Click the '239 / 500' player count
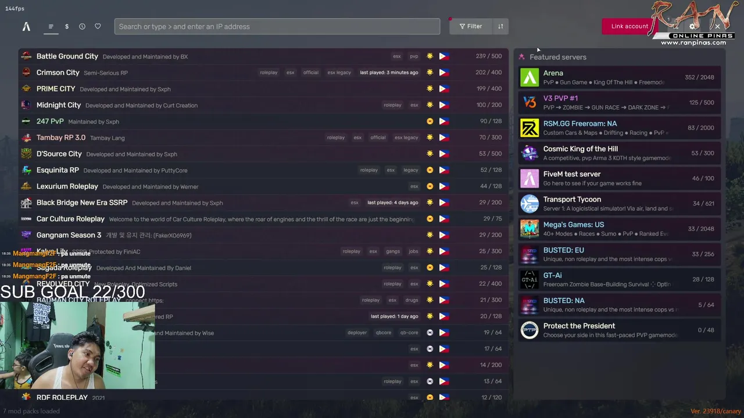This screenshot has width=744, height=418. tap(489, 56)
